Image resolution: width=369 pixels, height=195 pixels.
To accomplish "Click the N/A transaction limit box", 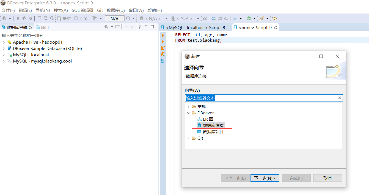I will point(115,18).
